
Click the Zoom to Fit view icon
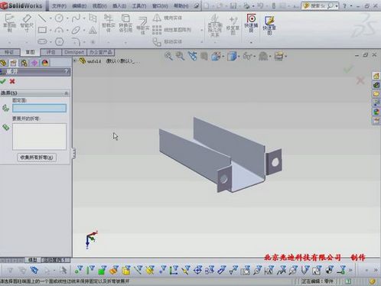168,56
